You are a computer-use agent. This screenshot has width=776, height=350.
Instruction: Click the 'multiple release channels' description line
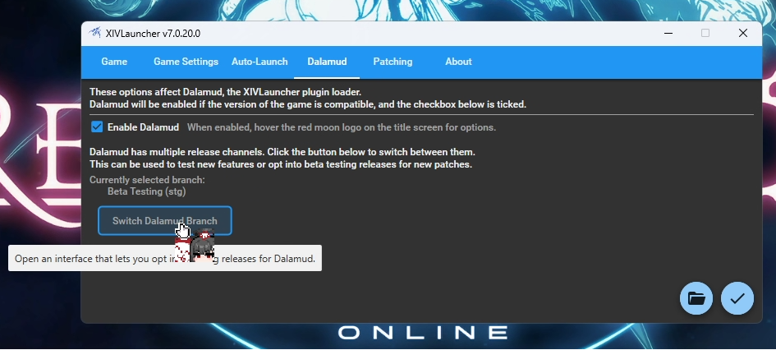[282, 152]
